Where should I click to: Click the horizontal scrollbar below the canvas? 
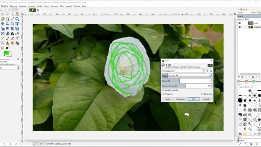(128, 140)
